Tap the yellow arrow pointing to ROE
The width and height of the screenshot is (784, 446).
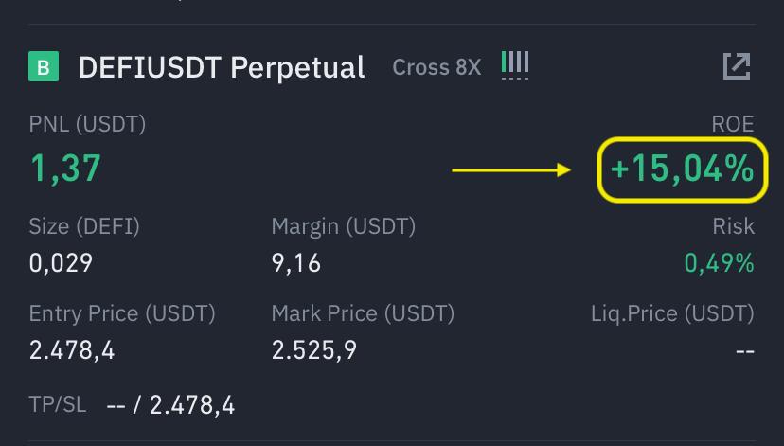point(511,170)
